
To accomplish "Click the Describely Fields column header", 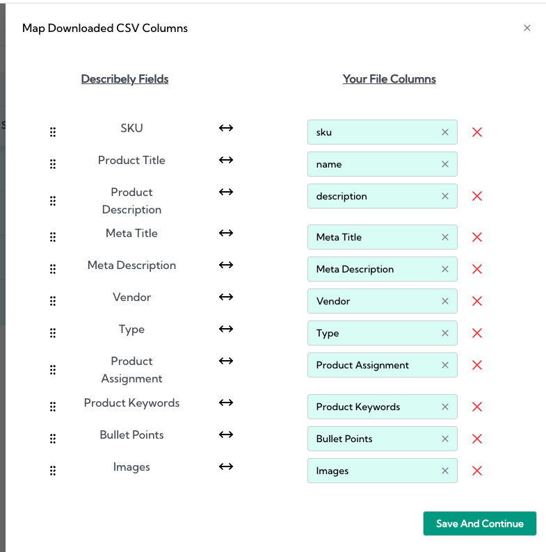I will (x=125, y=79).
